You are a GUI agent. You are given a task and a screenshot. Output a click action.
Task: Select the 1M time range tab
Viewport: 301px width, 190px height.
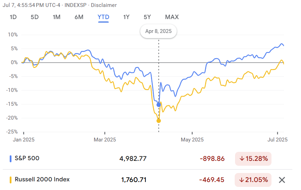(57, 17)
